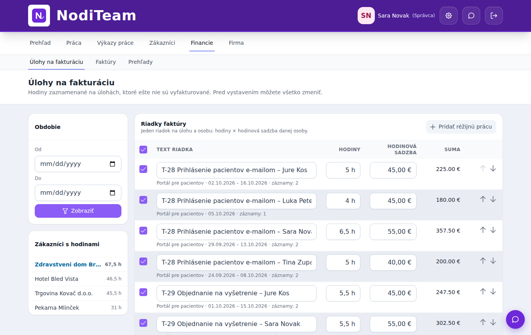Uncheck the T-29 Jure Kos row
Image resolution: width=531 pixels, height=335 pixels.
pyautogui.click(x=143, y=292)
